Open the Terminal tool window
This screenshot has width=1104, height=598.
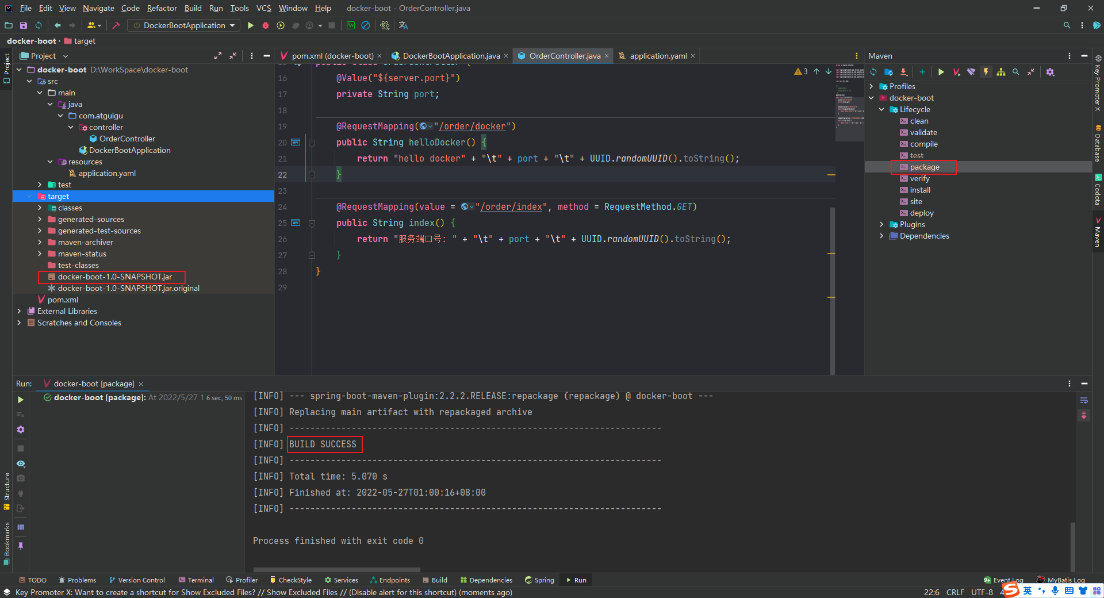[x=196, y=580]
